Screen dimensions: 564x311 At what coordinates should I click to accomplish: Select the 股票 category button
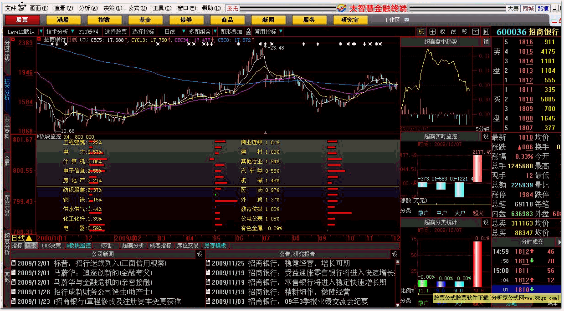[22, 20]
